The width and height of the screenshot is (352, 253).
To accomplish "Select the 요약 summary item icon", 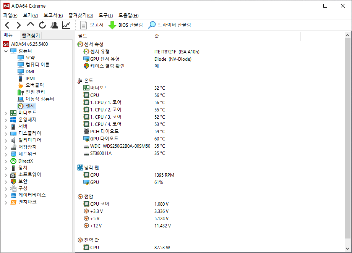I will [20, 58].
